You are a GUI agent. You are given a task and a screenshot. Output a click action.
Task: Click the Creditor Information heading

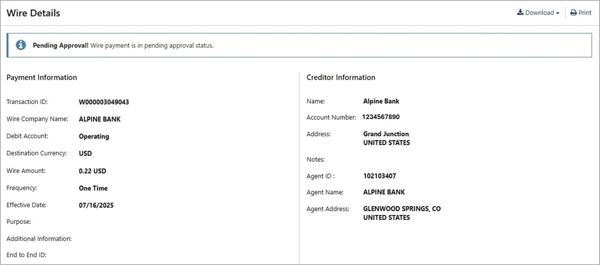[x=341, y=77]
